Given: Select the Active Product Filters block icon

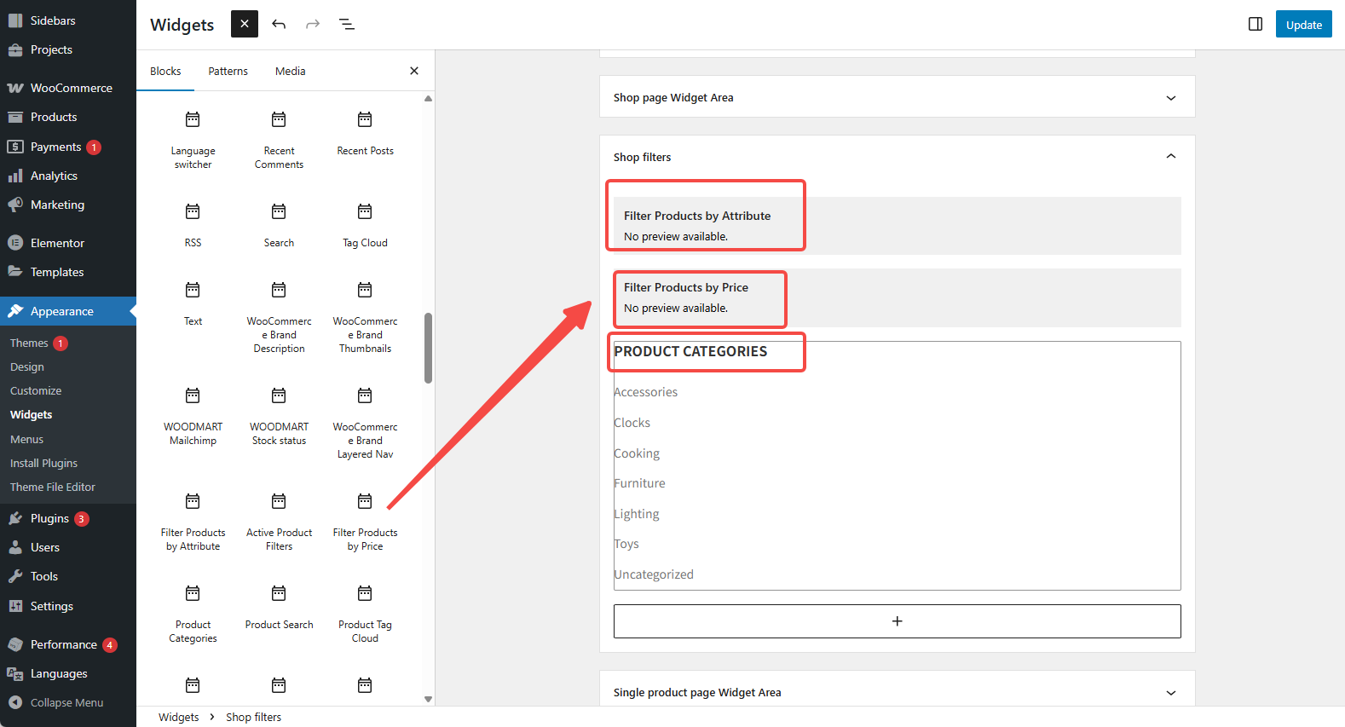Looking at the screenshot, I should [x=279, y=501].
